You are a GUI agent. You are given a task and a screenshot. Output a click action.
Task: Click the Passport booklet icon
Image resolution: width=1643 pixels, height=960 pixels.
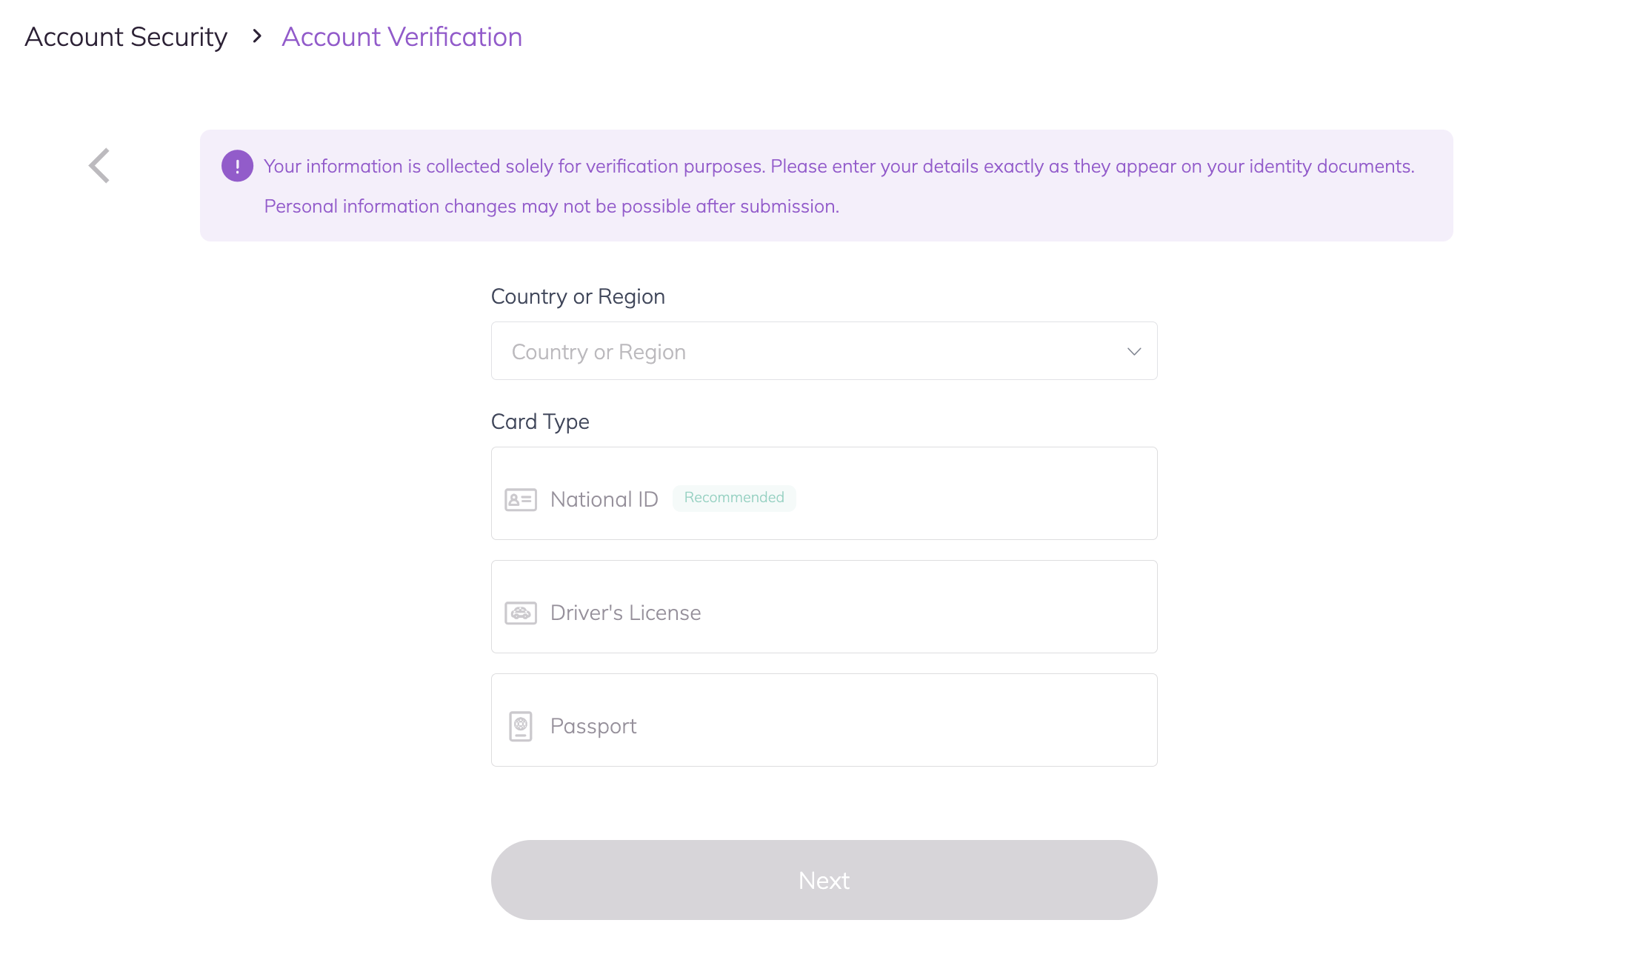(x=521, y=727)
